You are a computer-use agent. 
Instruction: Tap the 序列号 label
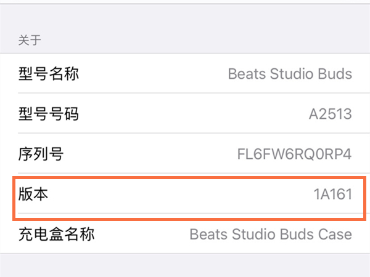coord(41,154)
